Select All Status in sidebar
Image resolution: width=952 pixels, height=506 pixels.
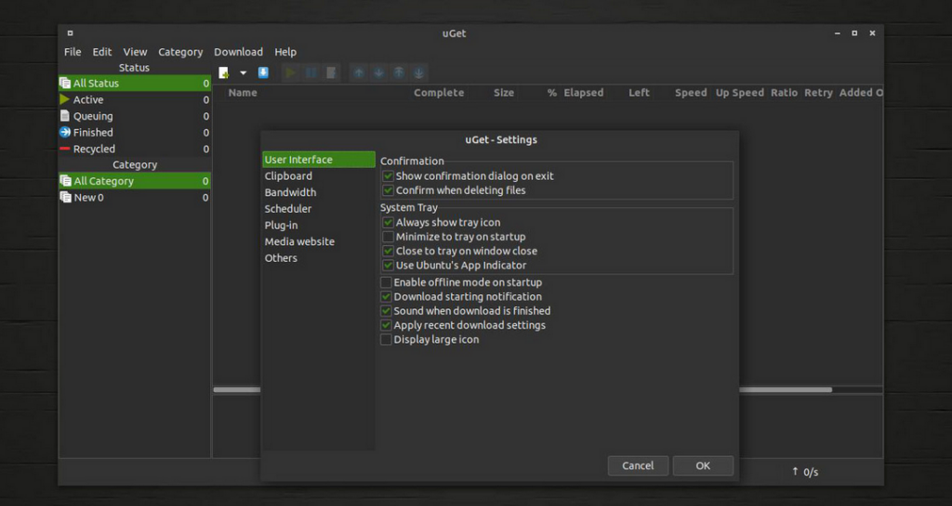(135, 83)
